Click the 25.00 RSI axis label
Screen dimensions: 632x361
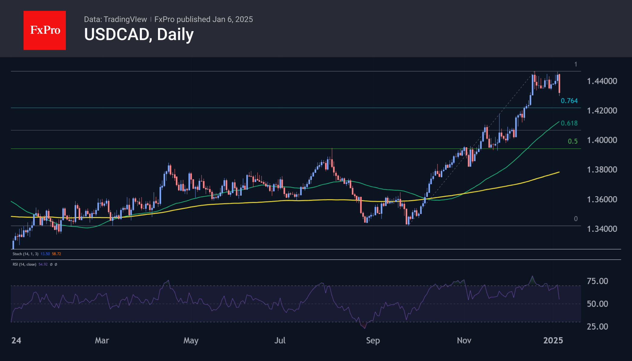(x=597, y=326)
